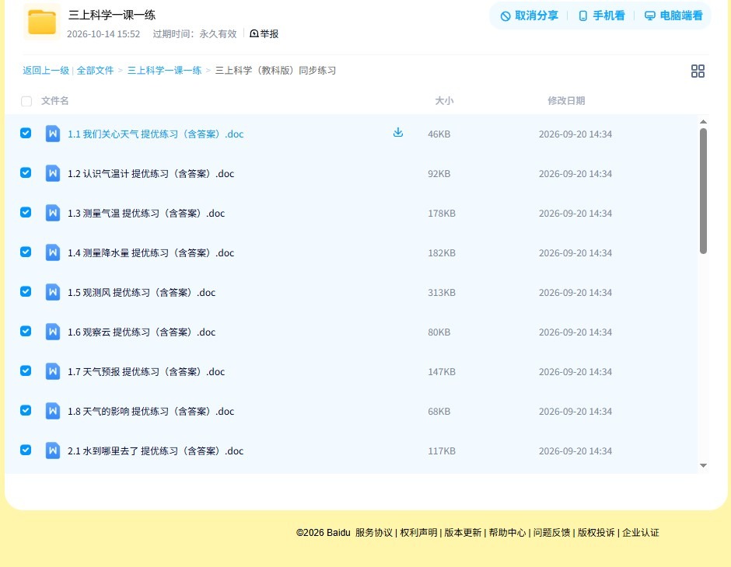Open 全部文件 breadcrumb link

(95, 71)
